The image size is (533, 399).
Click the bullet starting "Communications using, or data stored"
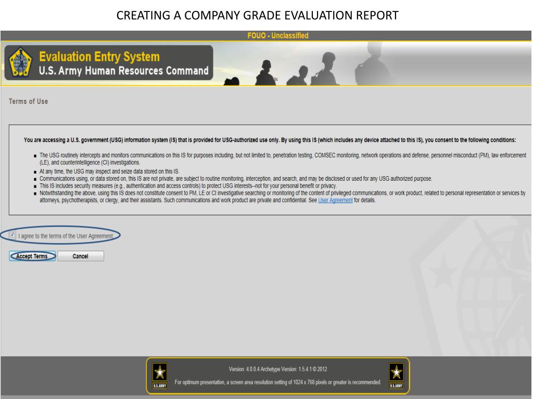tap(236, 179)
